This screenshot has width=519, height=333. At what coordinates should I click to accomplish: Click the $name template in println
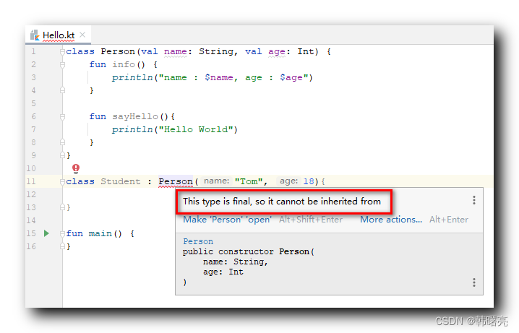pos(219,77)
